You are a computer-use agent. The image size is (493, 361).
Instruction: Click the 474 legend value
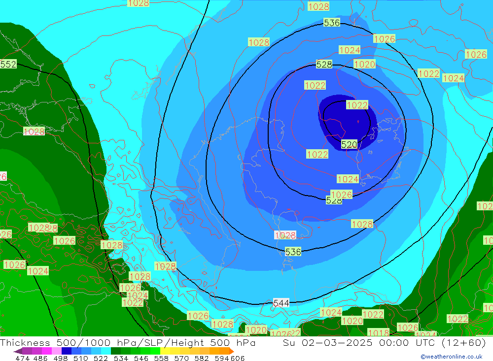point(23,358)
